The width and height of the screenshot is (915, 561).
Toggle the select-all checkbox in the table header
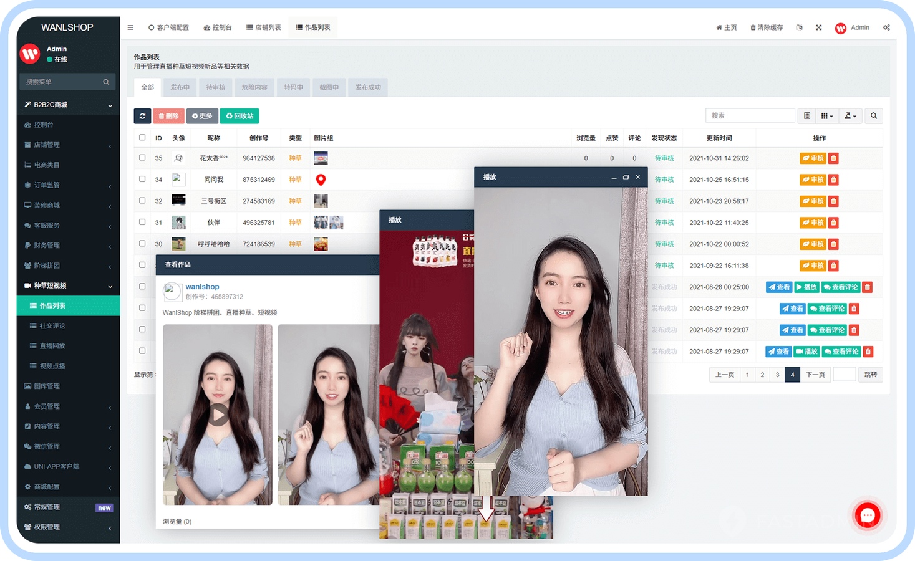[142, 138]
